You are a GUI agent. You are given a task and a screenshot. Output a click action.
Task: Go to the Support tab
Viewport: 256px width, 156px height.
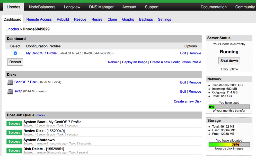[152, 7]
